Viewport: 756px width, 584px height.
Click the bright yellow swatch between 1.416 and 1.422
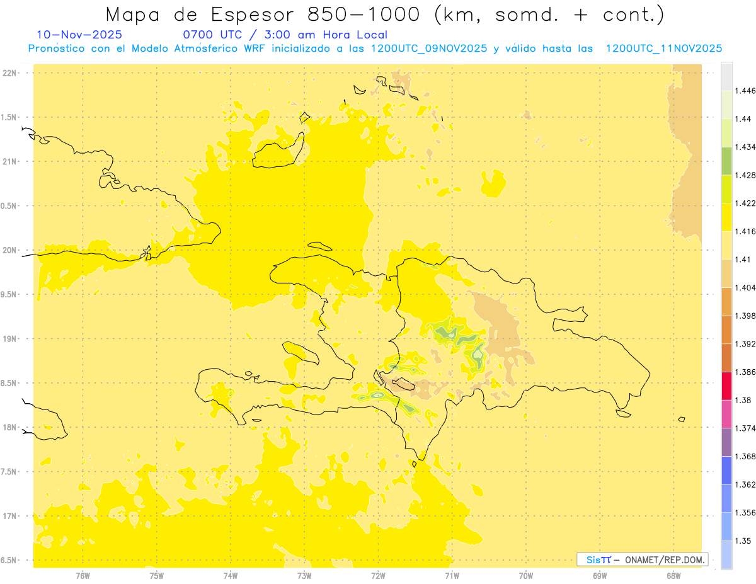pyautogui.click(x=726, y=217)
